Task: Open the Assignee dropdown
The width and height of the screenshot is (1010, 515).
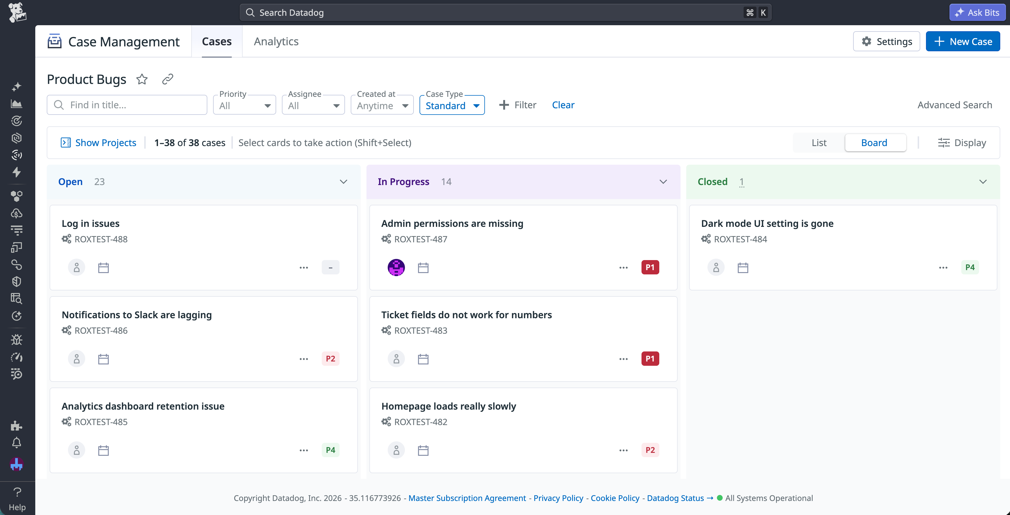Action: click(x=313, y=105)
